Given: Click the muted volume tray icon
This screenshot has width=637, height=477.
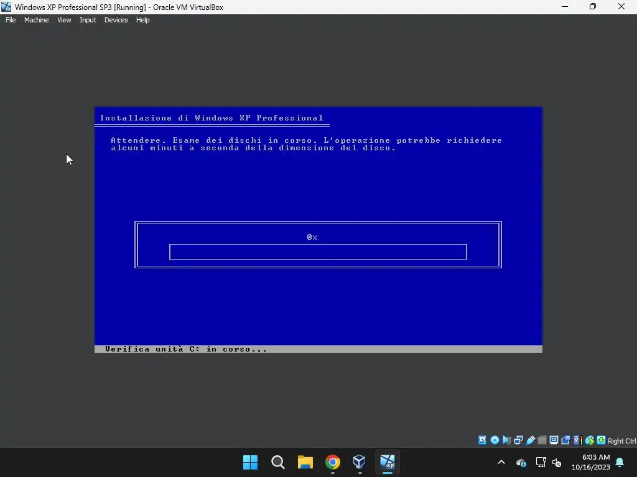Looking at the screenshot, I should (557, 462).
